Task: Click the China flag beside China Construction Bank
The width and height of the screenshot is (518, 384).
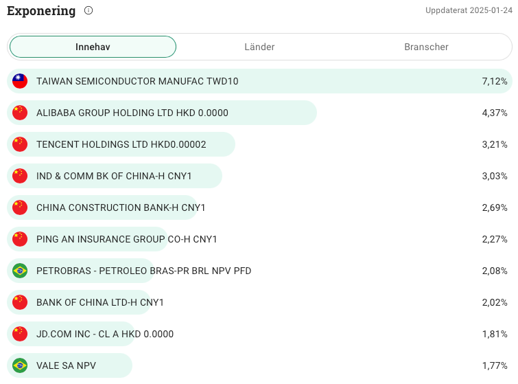Action: [20, 207]
